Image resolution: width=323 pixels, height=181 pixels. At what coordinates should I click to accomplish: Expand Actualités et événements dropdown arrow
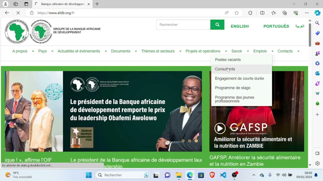pyautogui.click(x=106, y=51)
